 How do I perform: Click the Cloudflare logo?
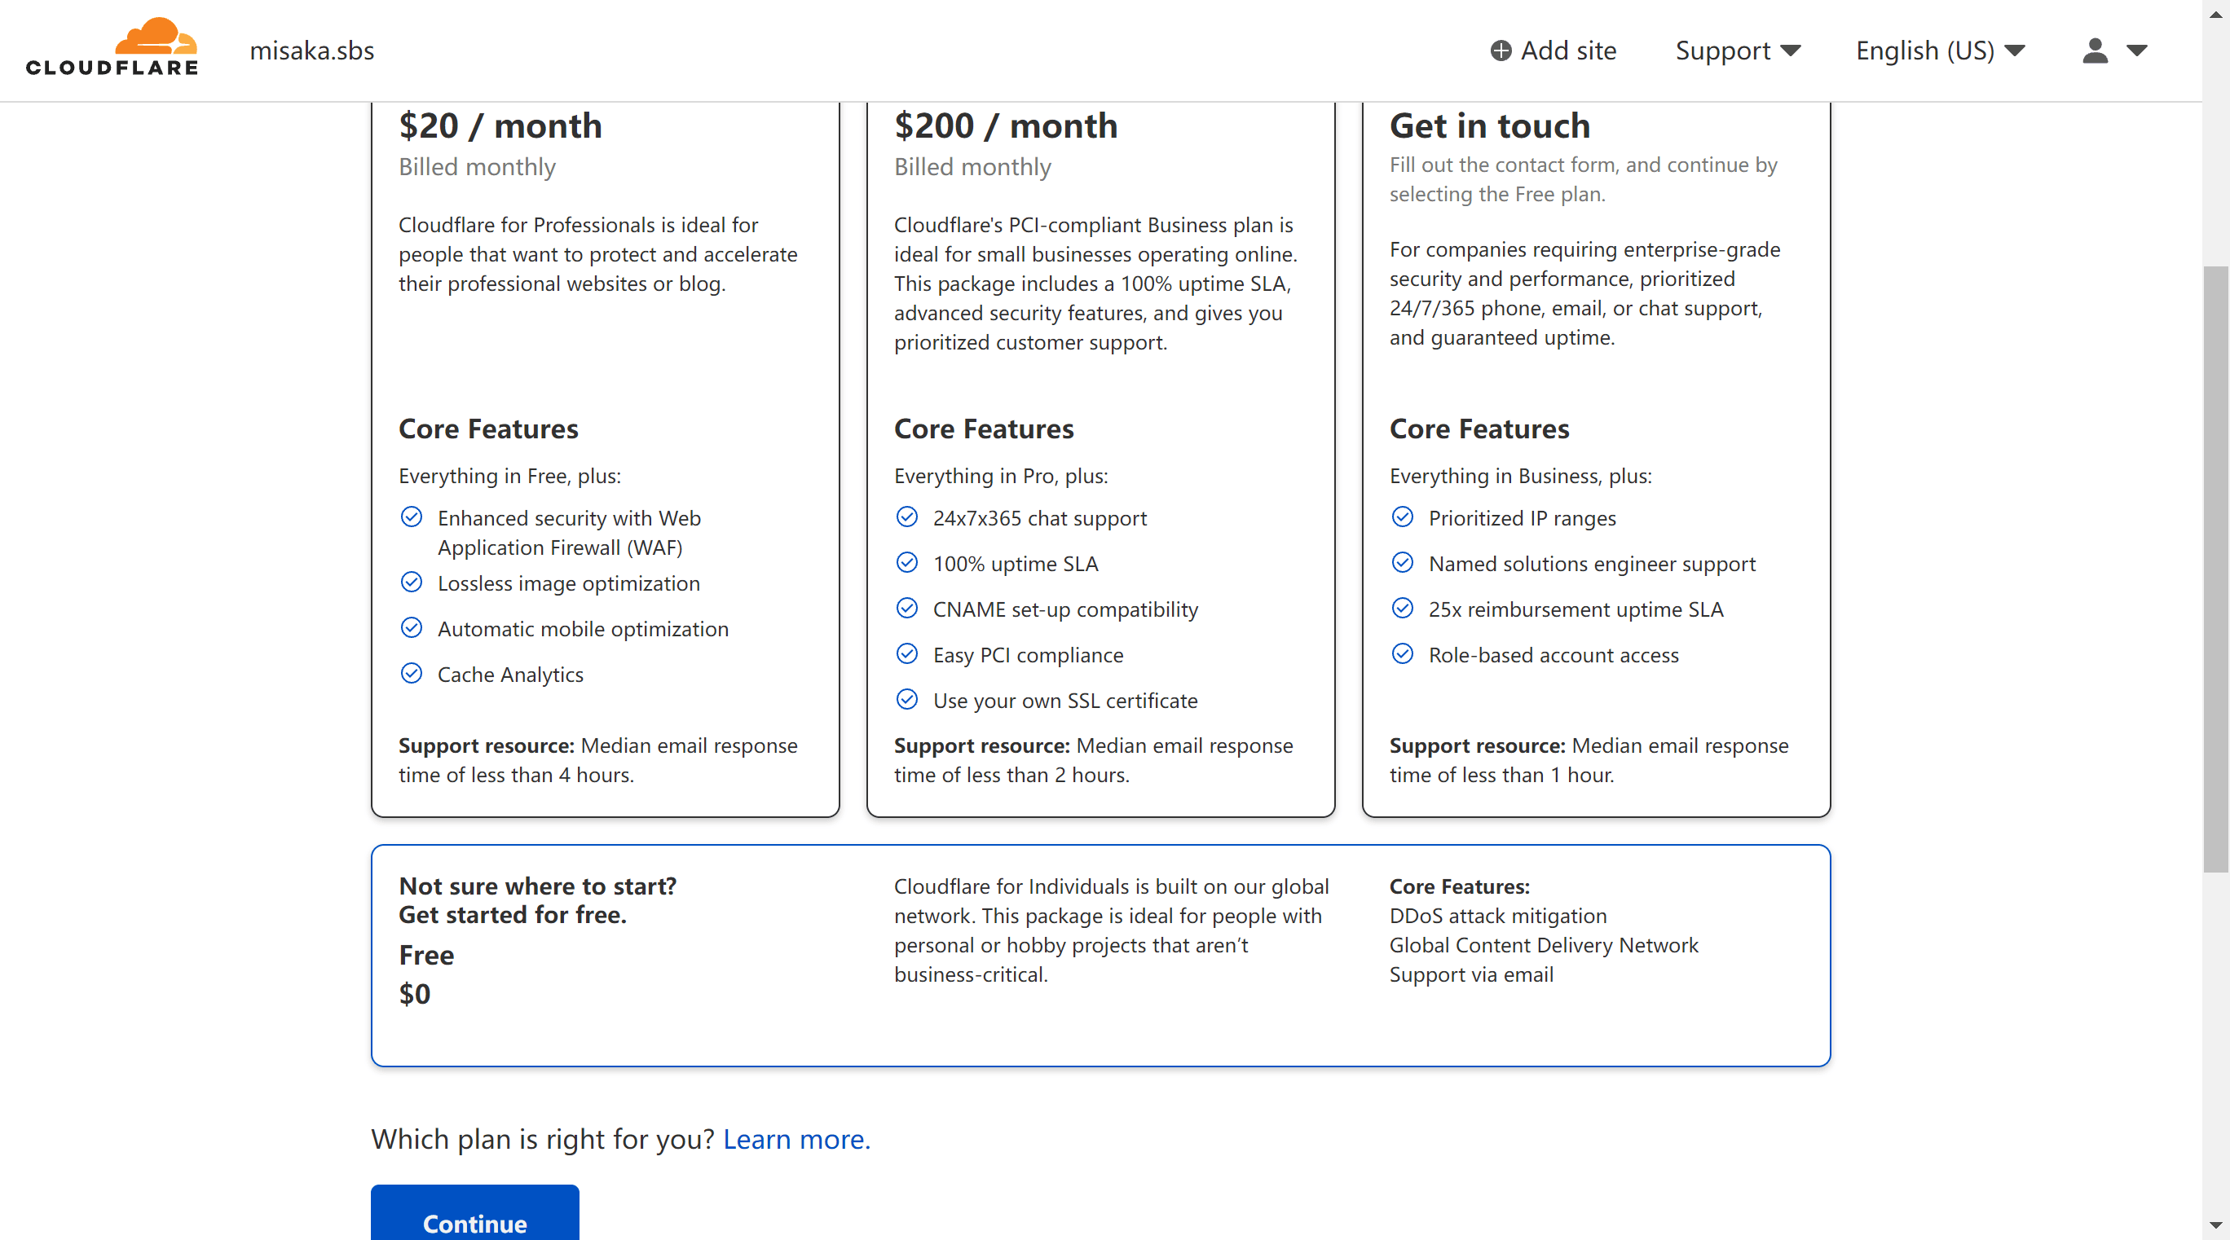point(112,47)
